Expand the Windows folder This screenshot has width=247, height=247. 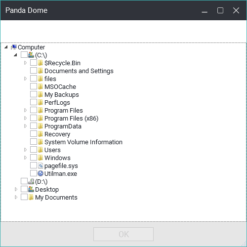coord(25,158)
